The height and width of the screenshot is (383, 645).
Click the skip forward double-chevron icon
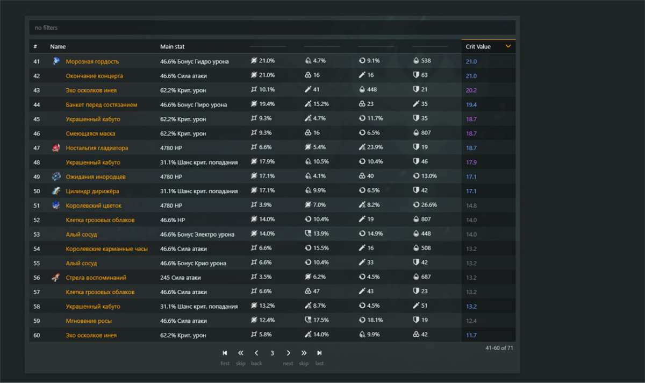(x=304, y=353)
